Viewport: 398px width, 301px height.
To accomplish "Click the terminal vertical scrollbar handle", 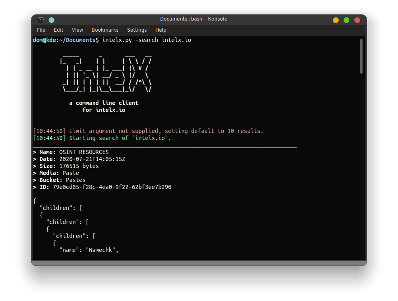I will coord(361,56).
